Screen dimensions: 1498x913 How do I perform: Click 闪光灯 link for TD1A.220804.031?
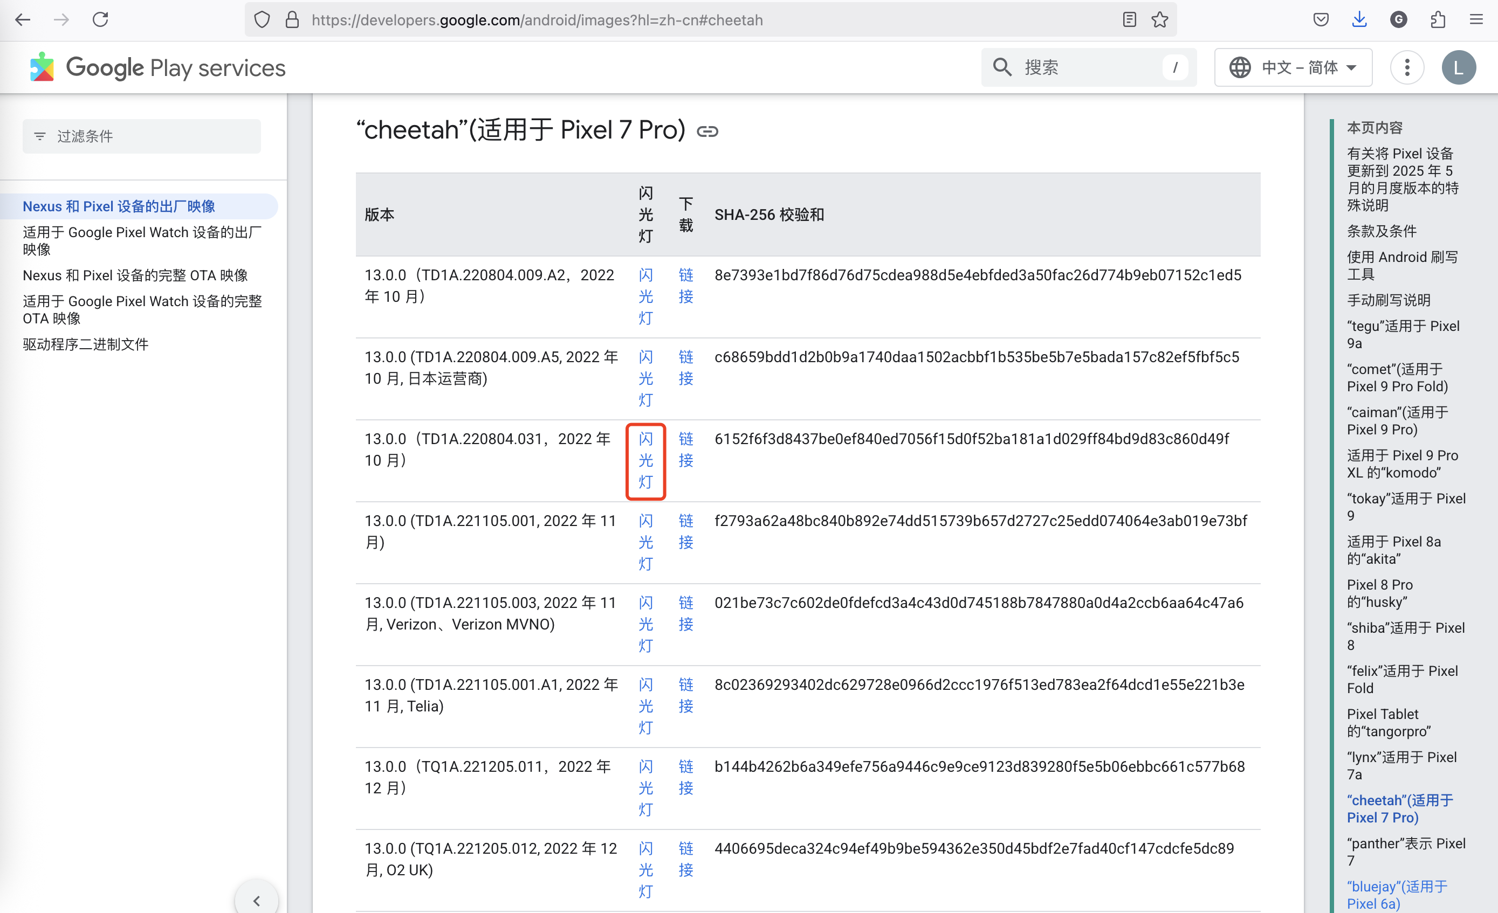(x=645, y=460)
